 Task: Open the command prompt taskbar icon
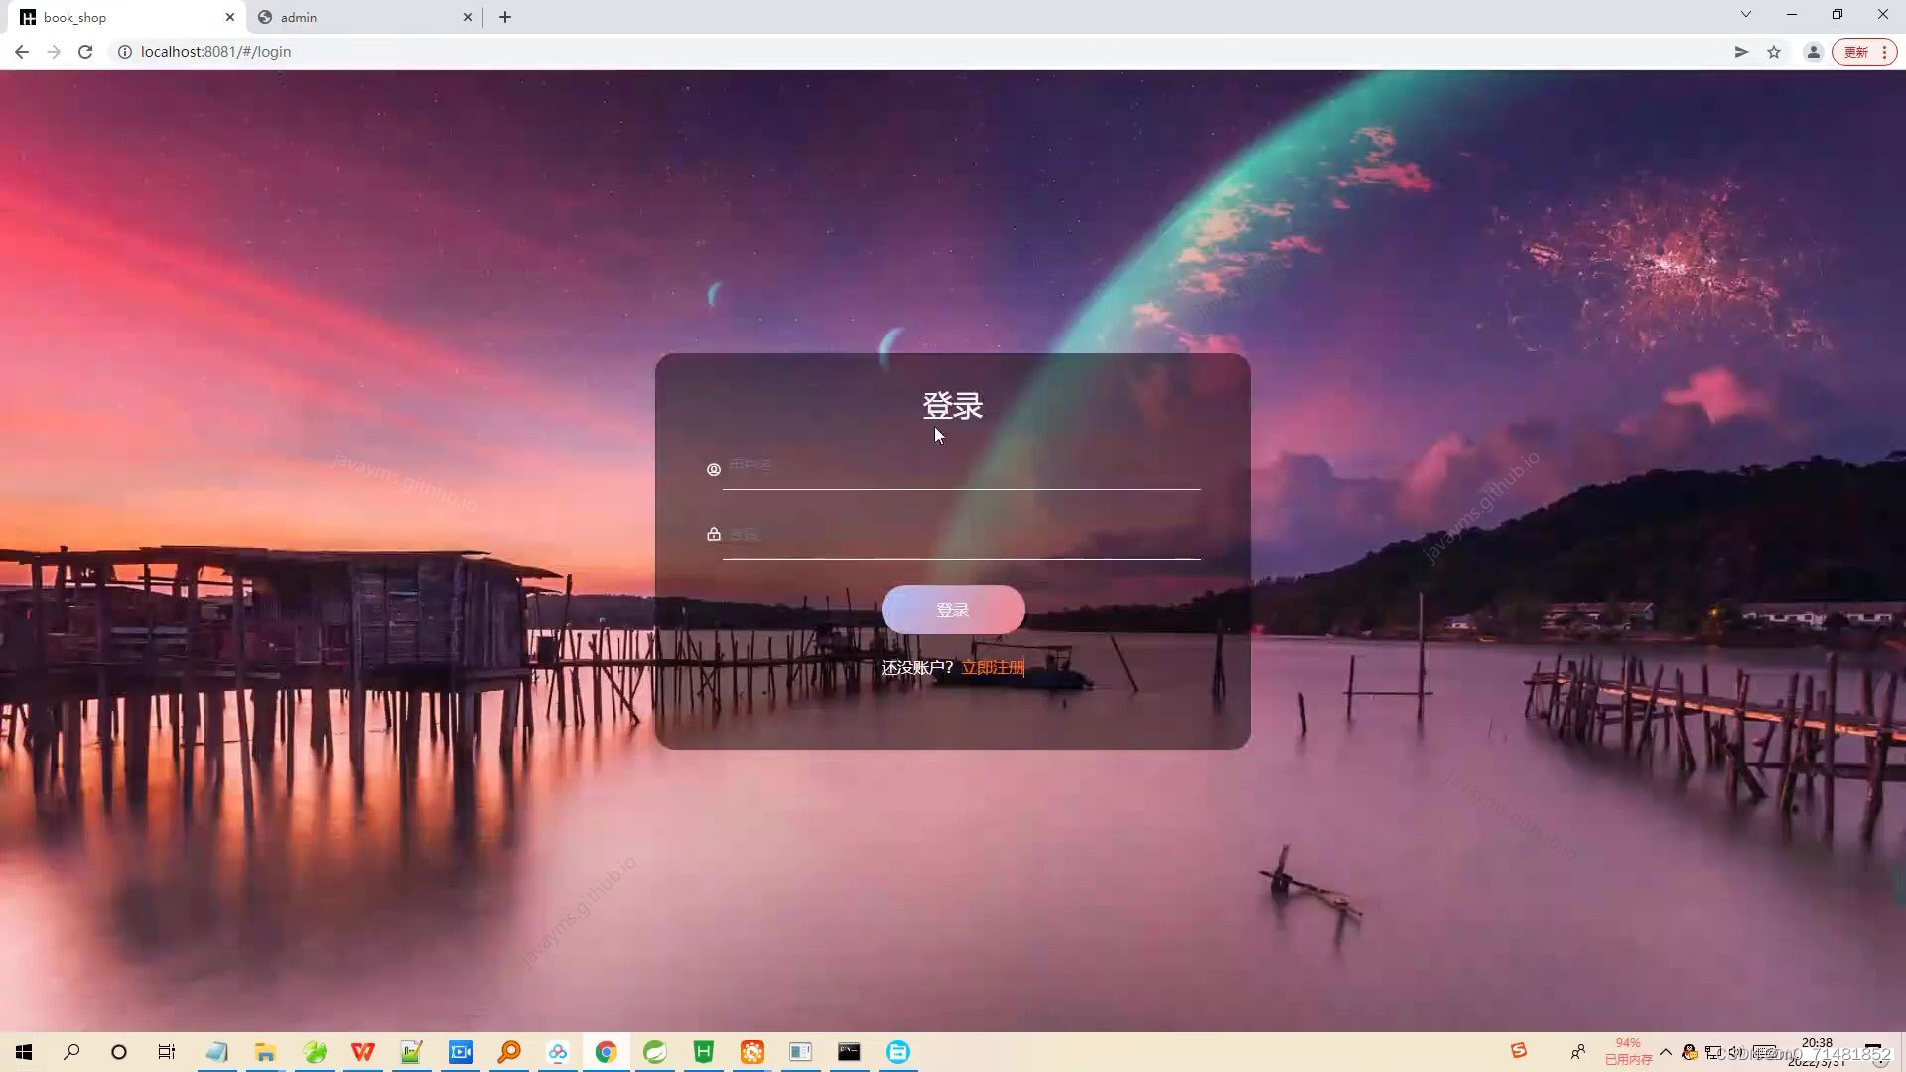849,1052
